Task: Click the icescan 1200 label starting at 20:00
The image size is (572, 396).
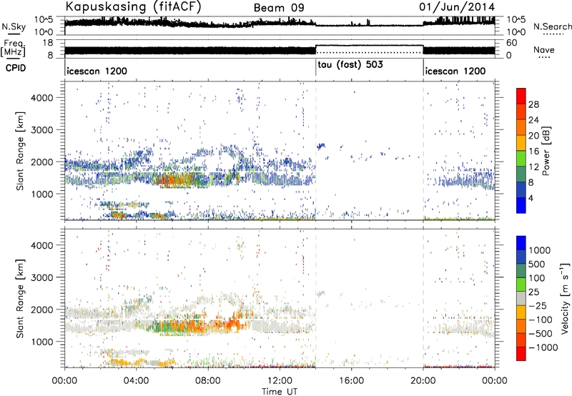Action: [455, 71]
